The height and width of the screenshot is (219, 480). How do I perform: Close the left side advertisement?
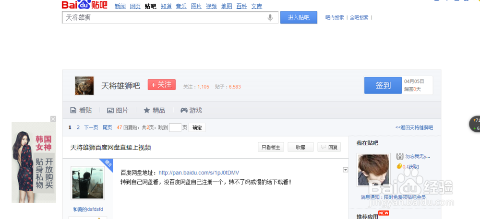coord(53,119)
